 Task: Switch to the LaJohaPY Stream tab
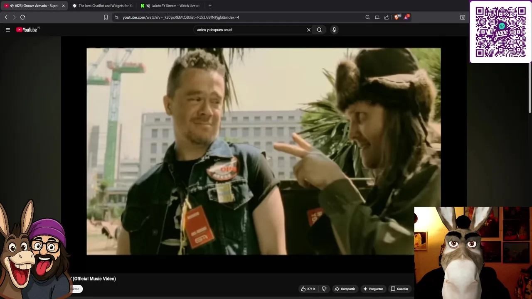[170, 6]
